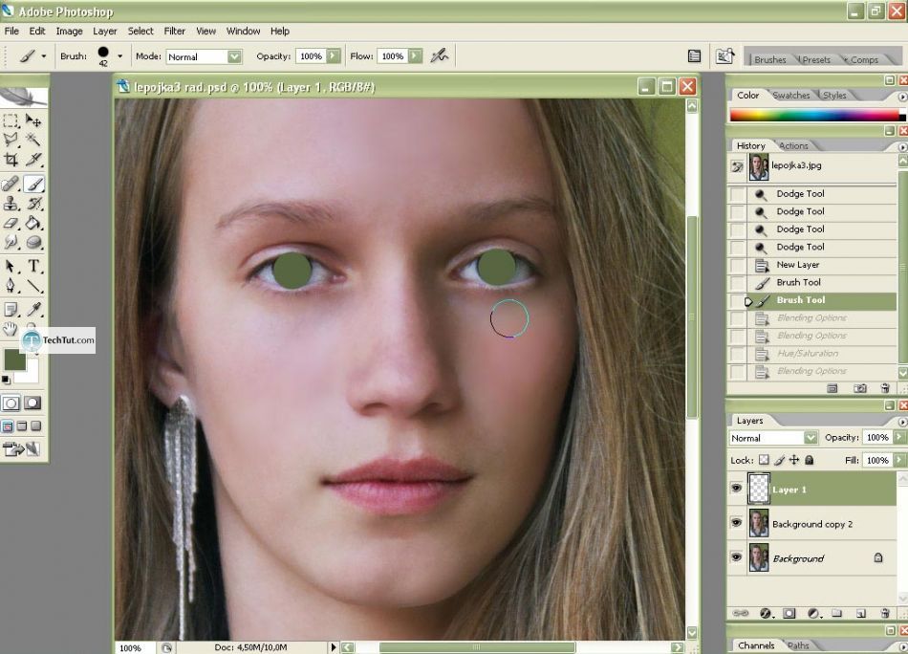The width and height of the screenshot is (908, 654).
Task: Delete layer with Layers panel trash icon
Action: pyautogui.click(x=884, y=613)
